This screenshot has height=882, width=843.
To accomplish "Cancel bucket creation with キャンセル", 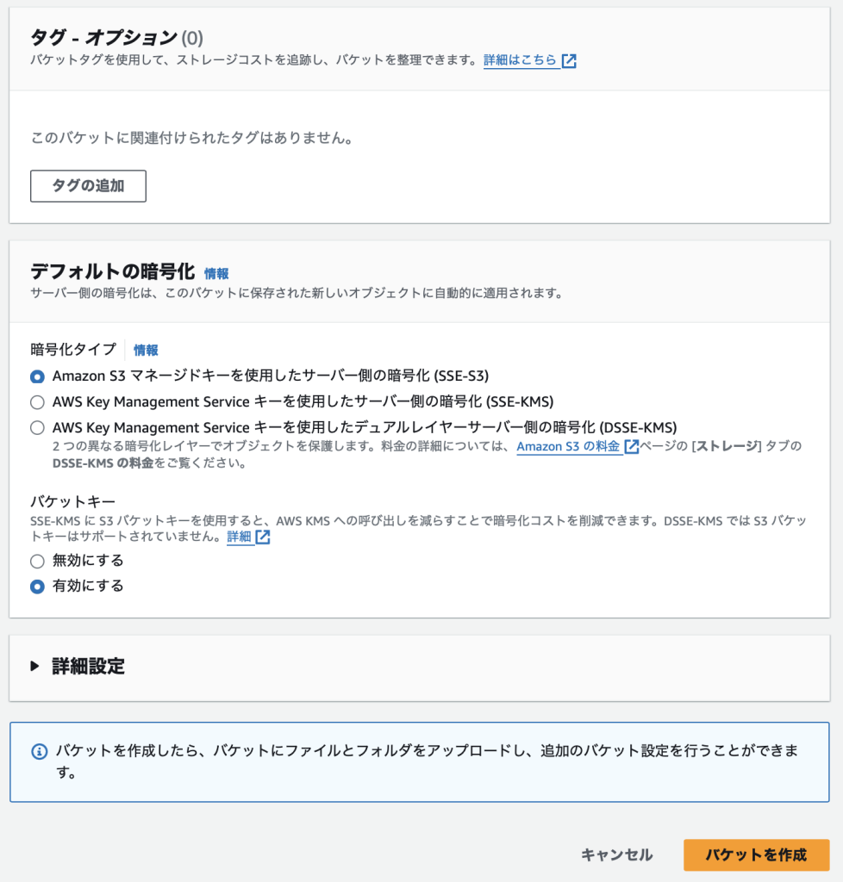I will 616,854.
